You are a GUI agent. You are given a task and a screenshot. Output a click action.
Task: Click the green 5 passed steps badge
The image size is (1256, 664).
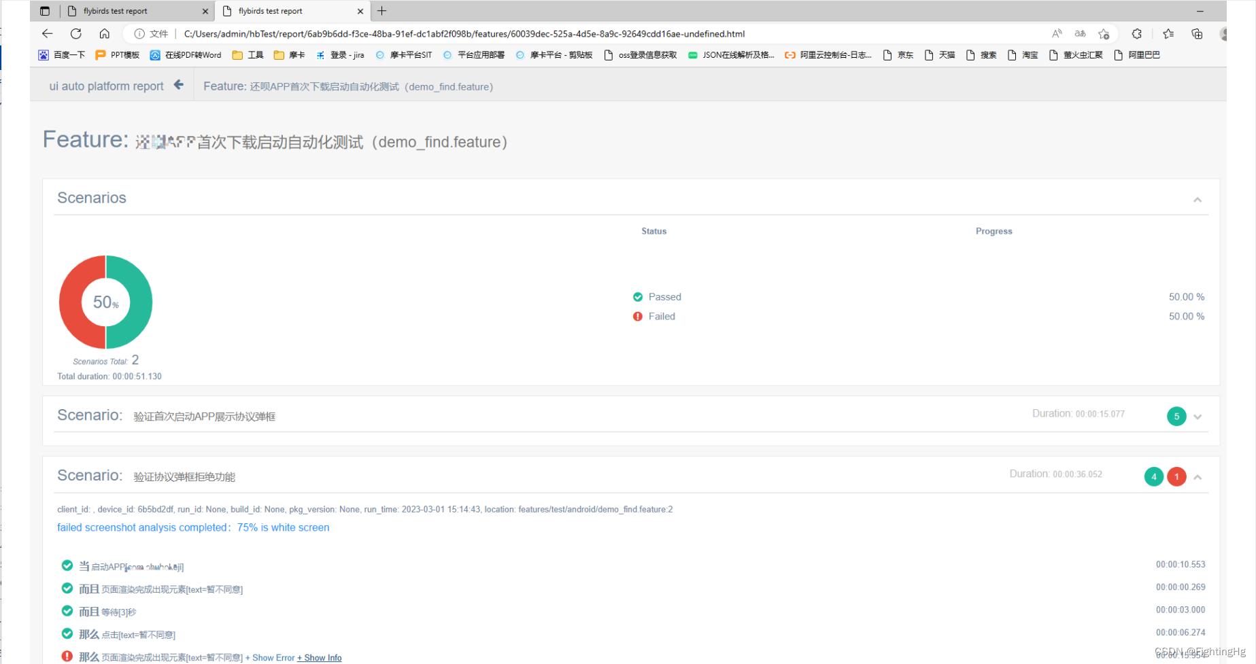1176,417
